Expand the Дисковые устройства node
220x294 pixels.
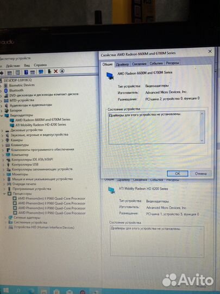(2, 131)
